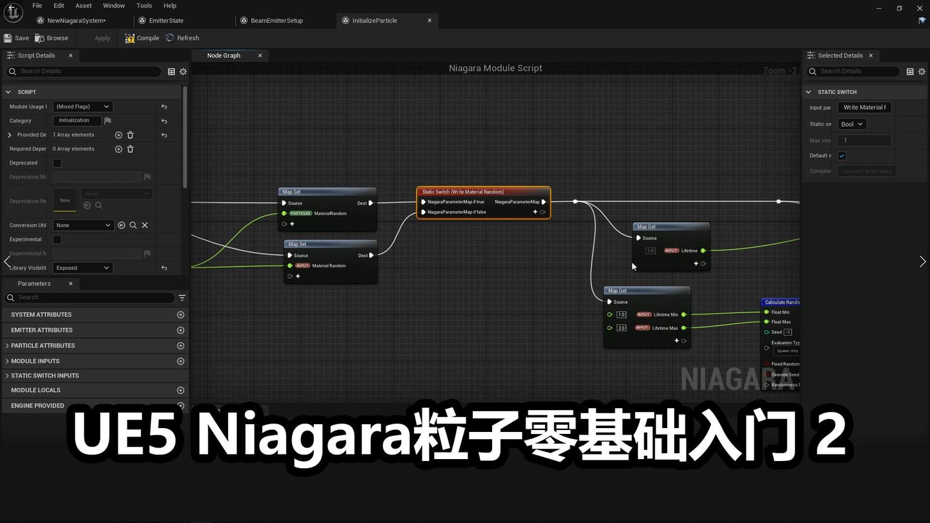Click the Save toolbar icon
930x523 pixels.
[8, 38]
